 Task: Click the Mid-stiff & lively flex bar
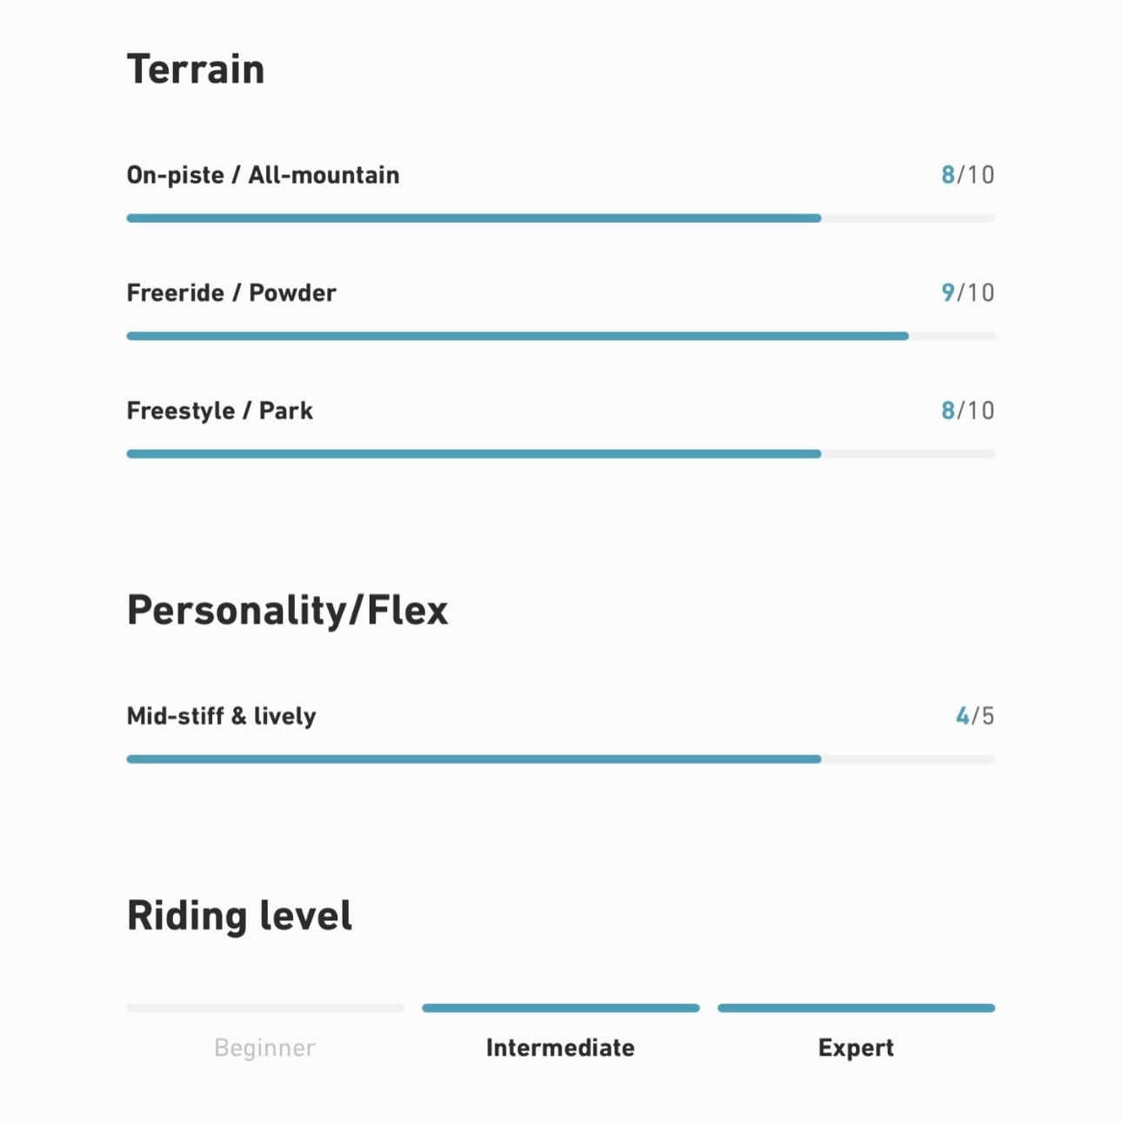click(x=560, y=759)
